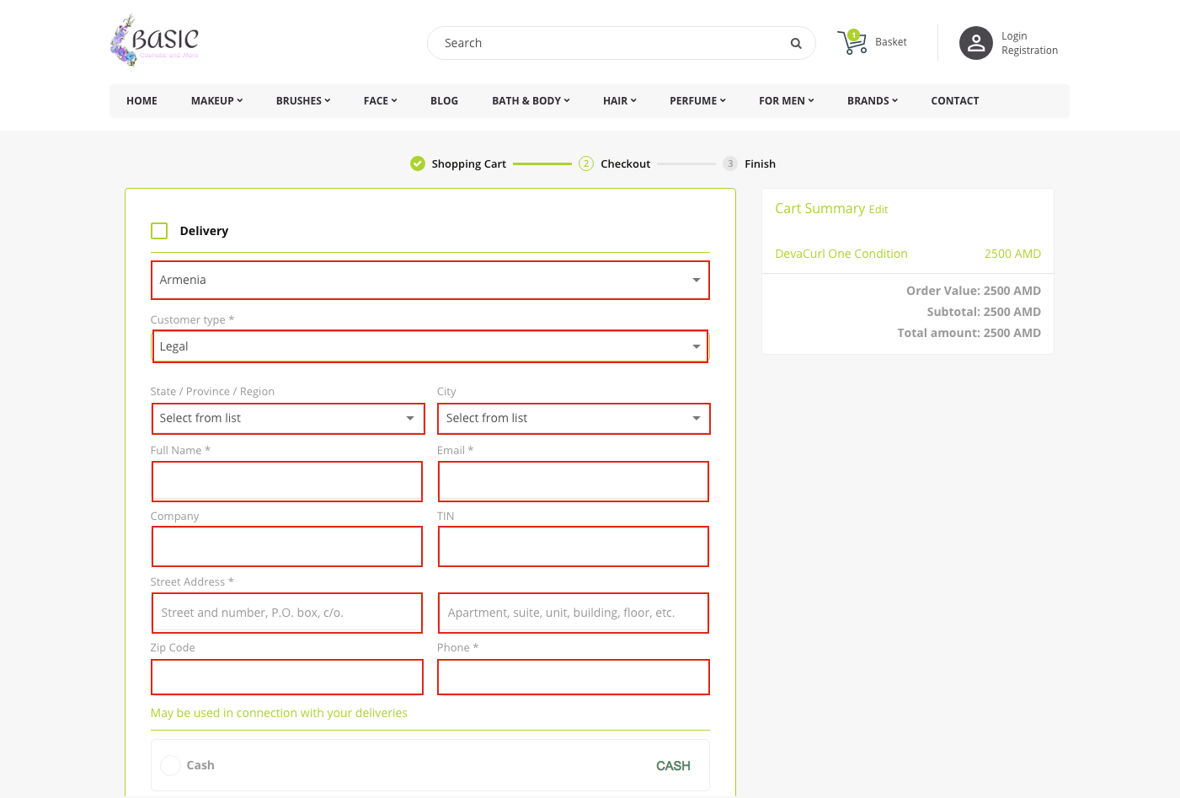Open the City select dropdown
The image size is (1180, 798).
tap(574, 418)
